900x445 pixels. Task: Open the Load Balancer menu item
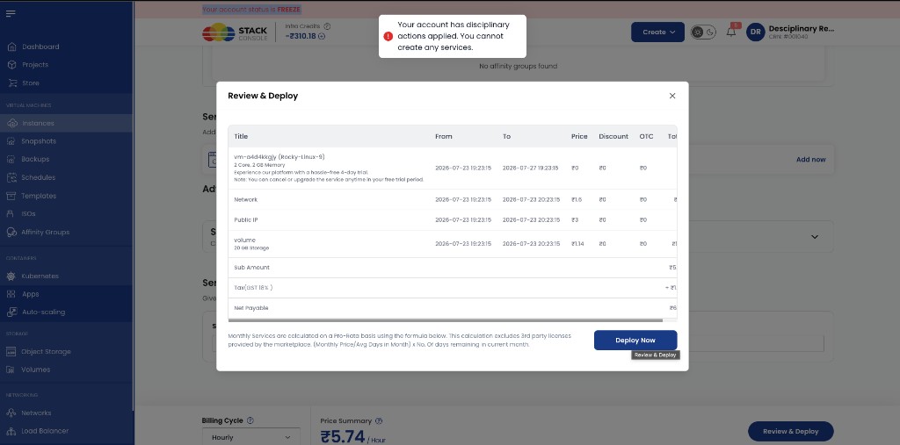(45, 431)
